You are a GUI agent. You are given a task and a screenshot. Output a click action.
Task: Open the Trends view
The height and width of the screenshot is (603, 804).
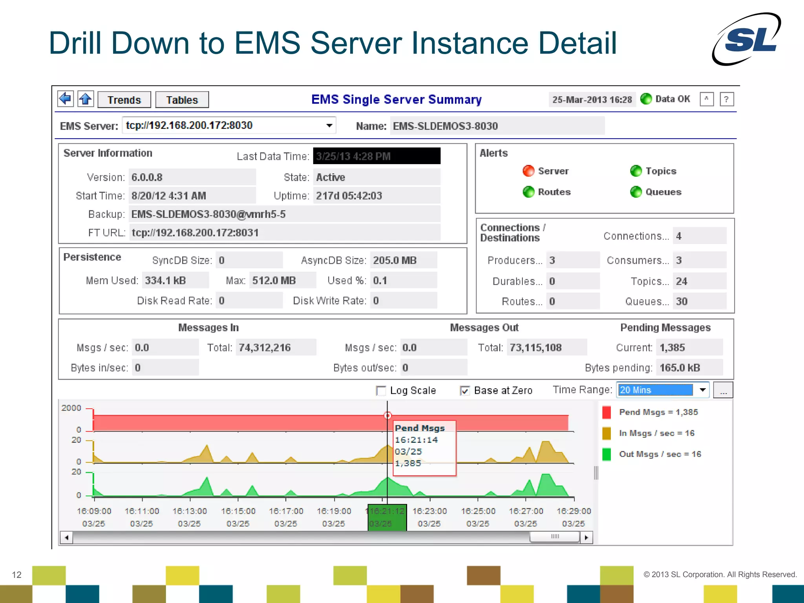(124, 100)
